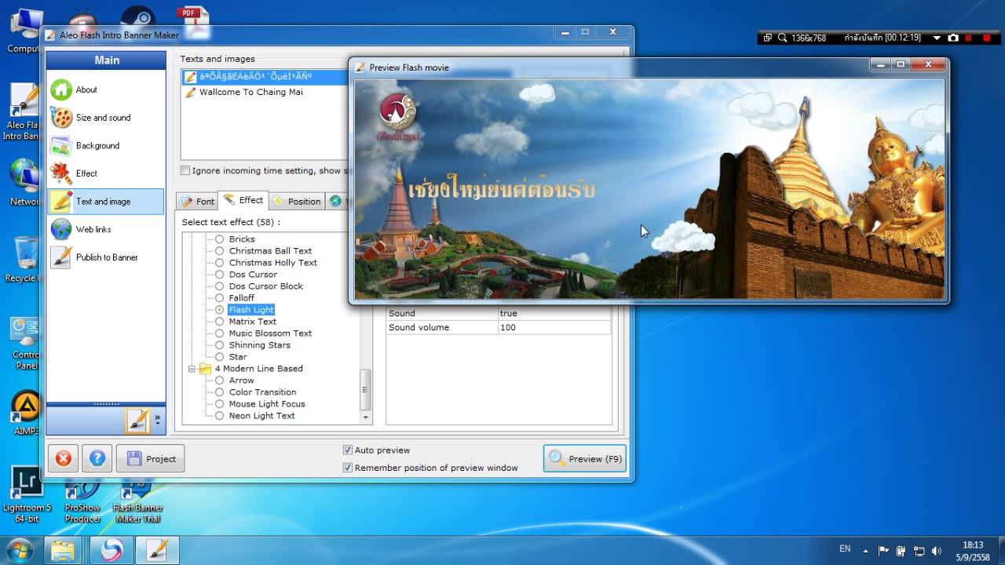Select the Matrix Text effect

pos(252,321)
